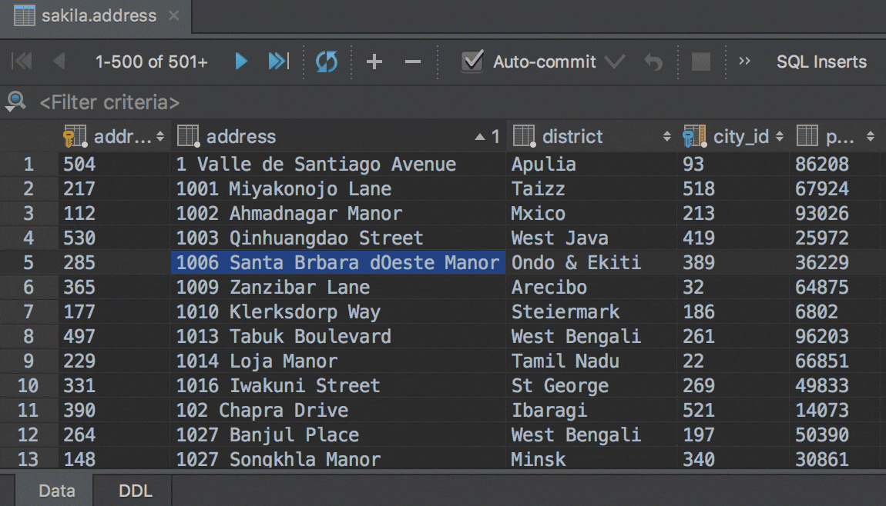
Task: Select the cell '1 Valle de Santiago Avenue'
Action: [338, 164]
